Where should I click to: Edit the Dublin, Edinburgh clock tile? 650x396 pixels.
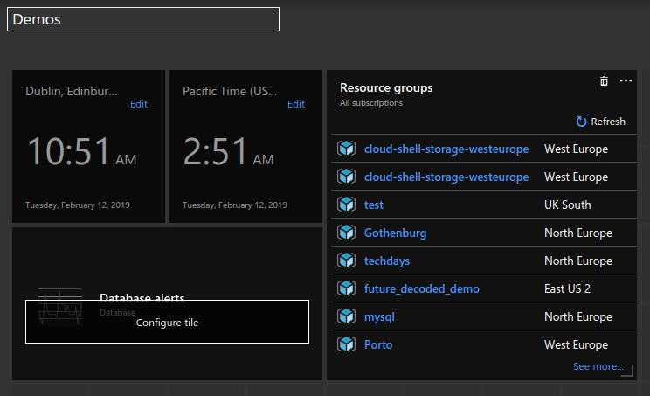coord(139,104)
